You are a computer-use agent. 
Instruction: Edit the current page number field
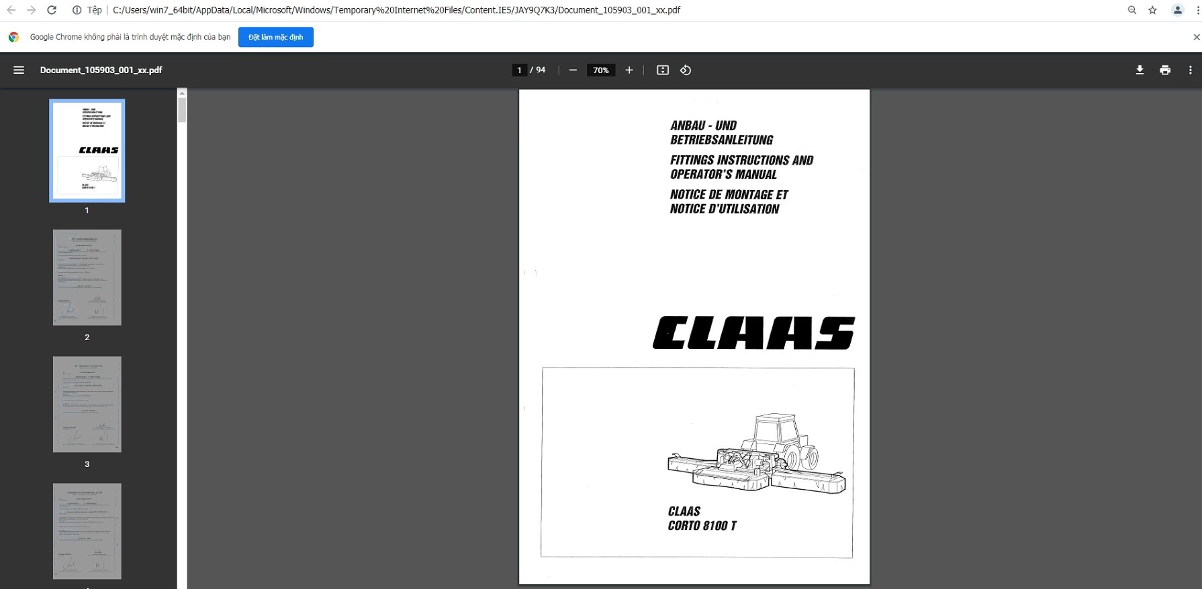[x=519, y=70]
